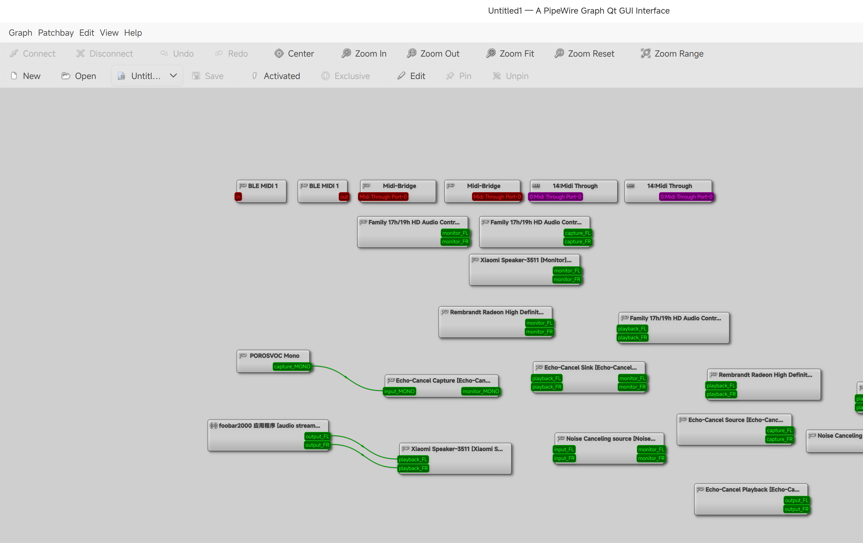Screen dimensions: 863x543
Task: Select output_FL port on foobar2000 node
Action: point(317,436)
